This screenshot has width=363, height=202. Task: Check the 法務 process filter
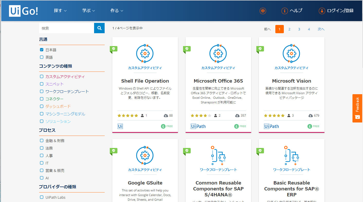tap(42, 148)
